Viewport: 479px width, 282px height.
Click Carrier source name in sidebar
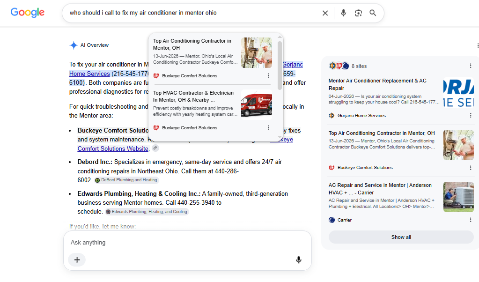point(345,220)
